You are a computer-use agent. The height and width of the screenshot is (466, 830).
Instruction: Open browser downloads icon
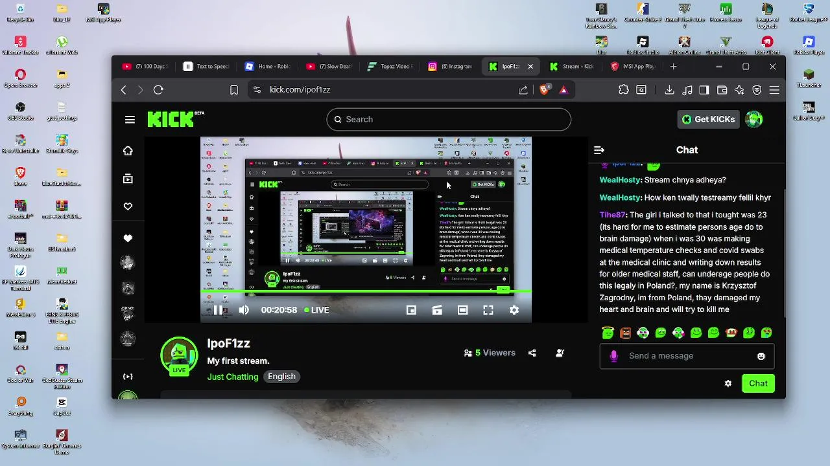670,90
